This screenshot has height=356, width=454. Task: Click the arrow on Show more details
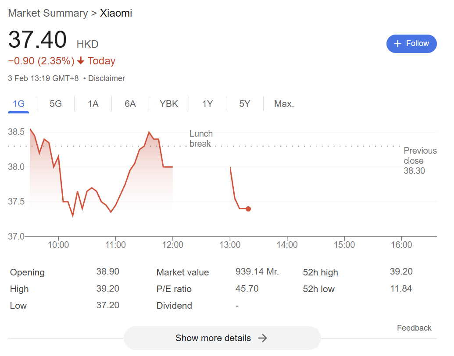[x=263, y=338]
